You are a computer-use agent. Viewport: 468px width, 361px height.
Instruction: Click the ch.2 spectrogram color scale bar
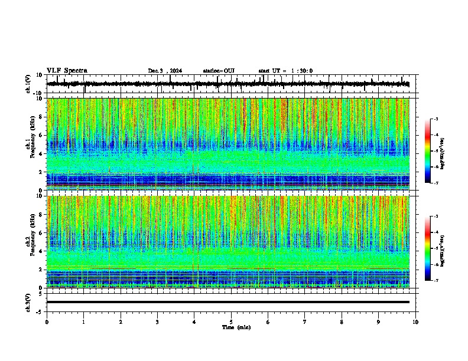pos(427,248)
